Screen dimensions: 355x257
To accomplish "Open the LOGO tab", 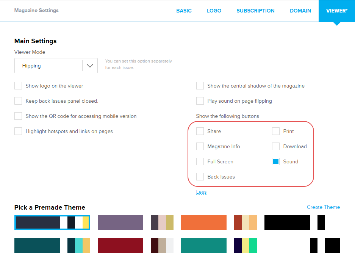I will [x=214, y=11].
